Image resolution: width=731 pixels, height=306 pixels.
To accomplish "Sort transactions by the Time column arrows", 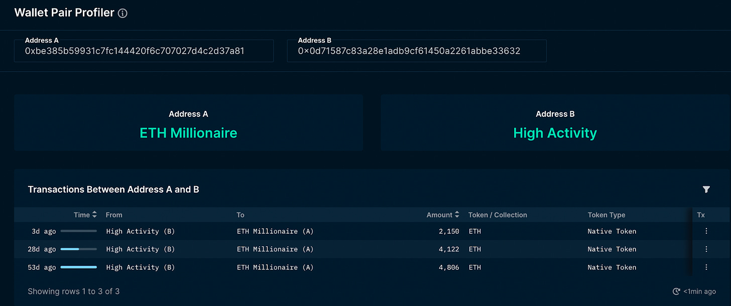I will pos(94,215).
